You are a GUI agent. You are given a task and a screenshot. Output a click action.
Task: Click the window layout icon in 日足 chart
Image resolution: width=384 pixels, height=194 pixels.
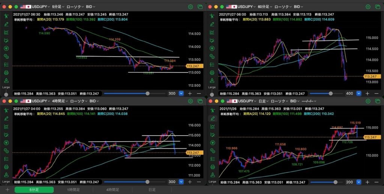[x=378, y=101]
